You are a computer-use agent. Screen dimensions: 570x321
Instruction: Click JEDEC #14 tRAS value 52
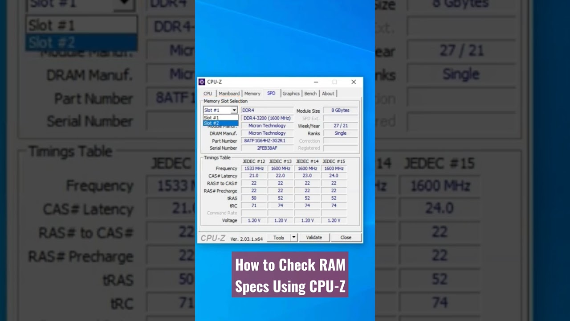307,198
